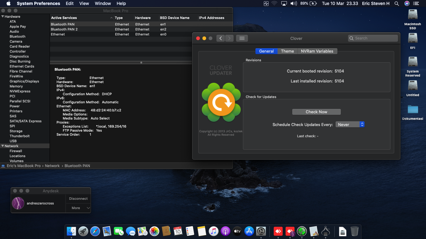This screenshot has height=239, width=426.
Task: Open the Wi-Fi status menu
Action: click(274, 3)
